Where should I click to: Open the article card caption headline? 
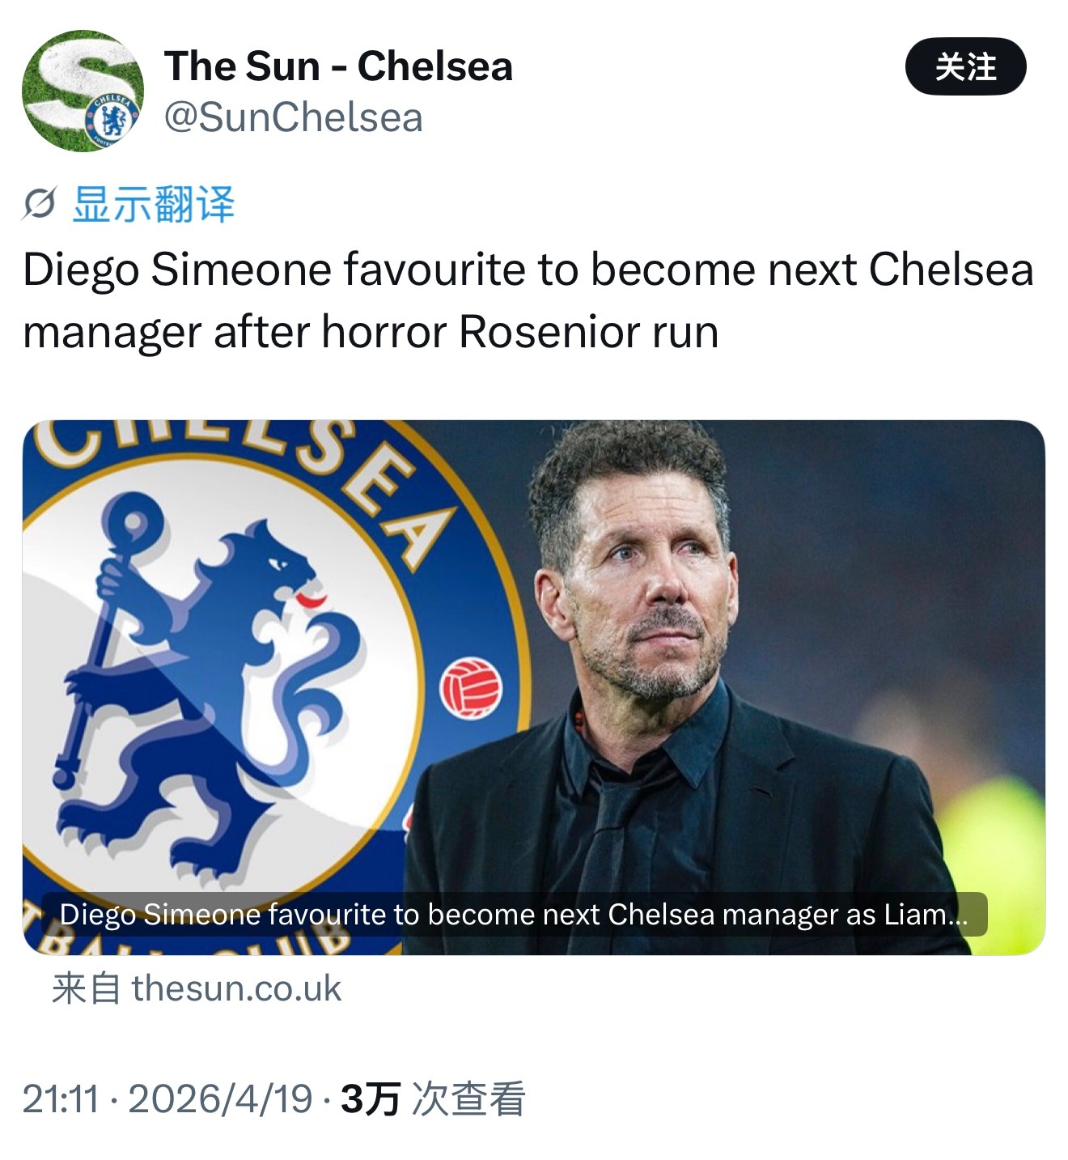(513, 915)
